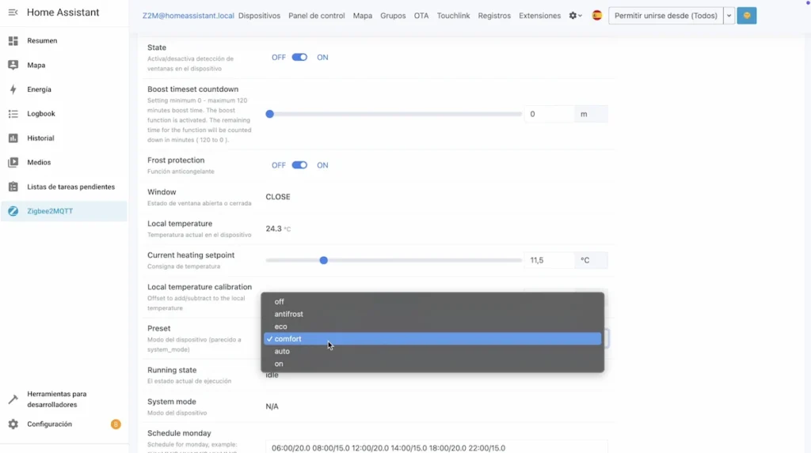Viewport: 811px width, 453px height.
Task: Go to the Grupos tab
Action: [x=393, y=16]
